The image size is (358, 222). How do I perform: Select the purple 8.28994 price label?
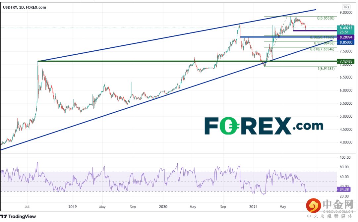pyautogui.click(x=346, y=37)
